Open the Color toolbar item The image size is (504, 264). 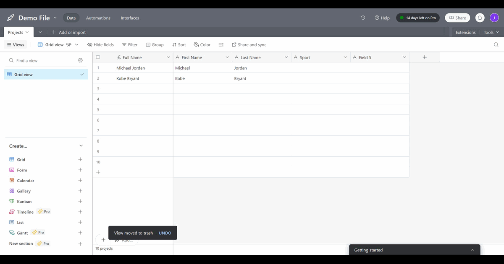pyautogui.click(x=202, y=44)
